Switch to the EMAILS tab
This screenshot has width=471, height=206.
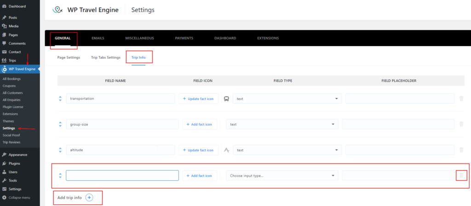point(98,38)
